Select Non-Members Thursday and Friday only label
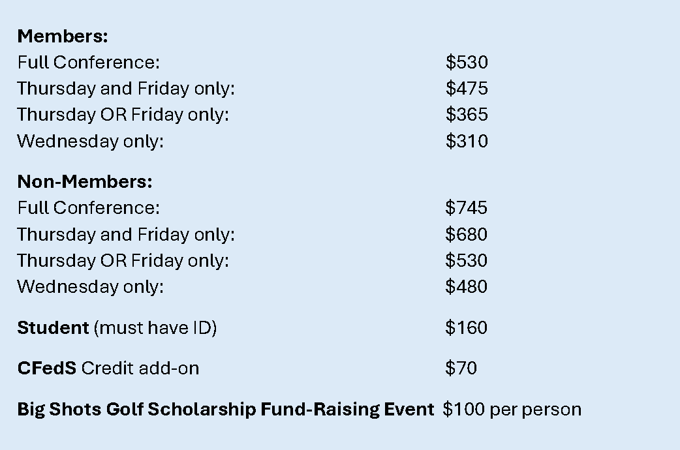Image resolution: width=680 pixels, height=450 pixels. click(126, 235)
